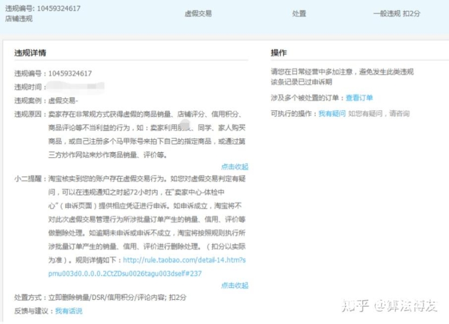Click the 处置方式 penalty description line
The width and height of the screenshot is (449, 324).
pos(118,298)
